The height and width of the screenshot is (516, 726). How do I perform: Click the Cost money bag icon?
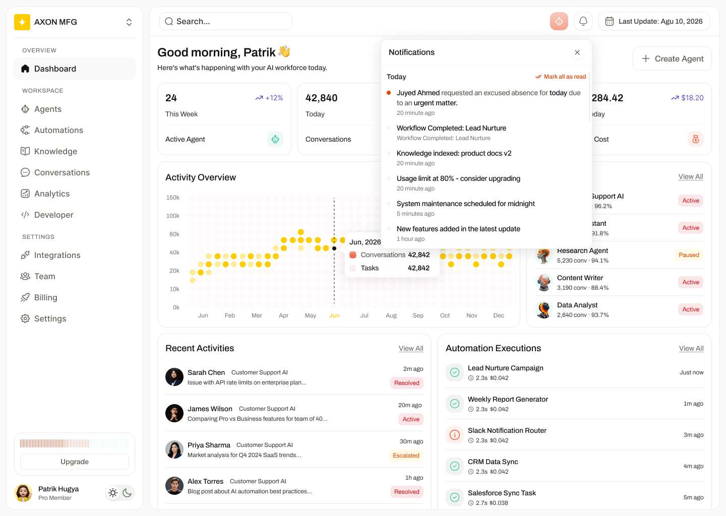point(696,139)
